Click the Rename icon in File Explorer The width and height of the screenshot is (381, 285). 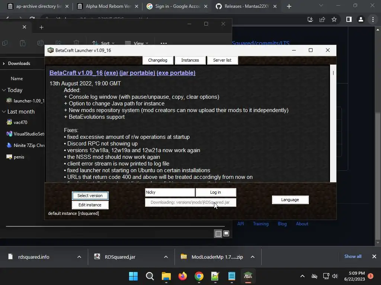point(40,43)
